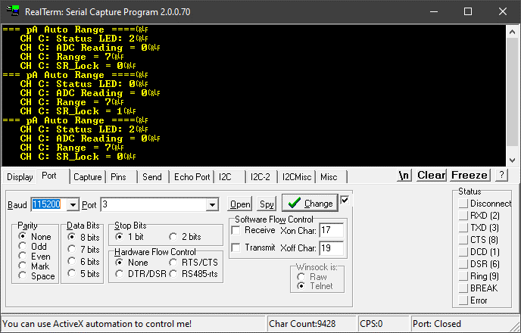Click the Change button
This screenshot has height=333, width=521.
310,203
